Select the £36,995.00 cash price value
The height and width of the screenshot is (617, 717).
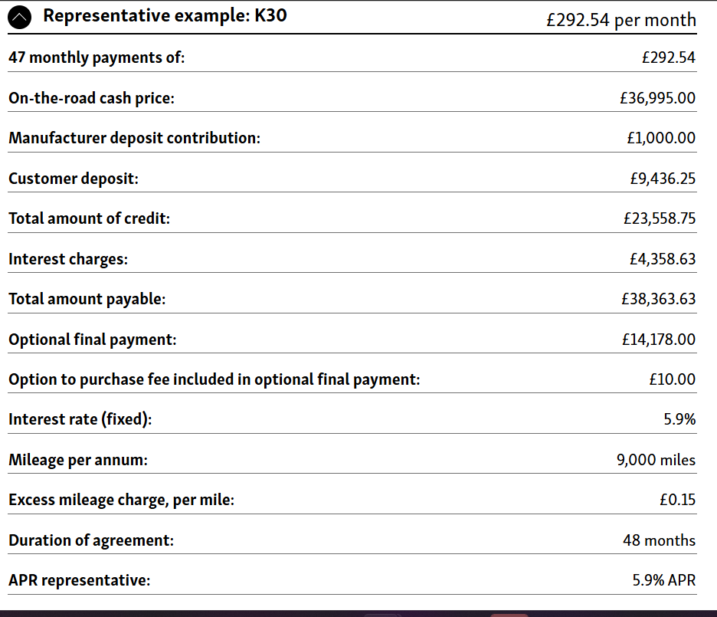657,98
